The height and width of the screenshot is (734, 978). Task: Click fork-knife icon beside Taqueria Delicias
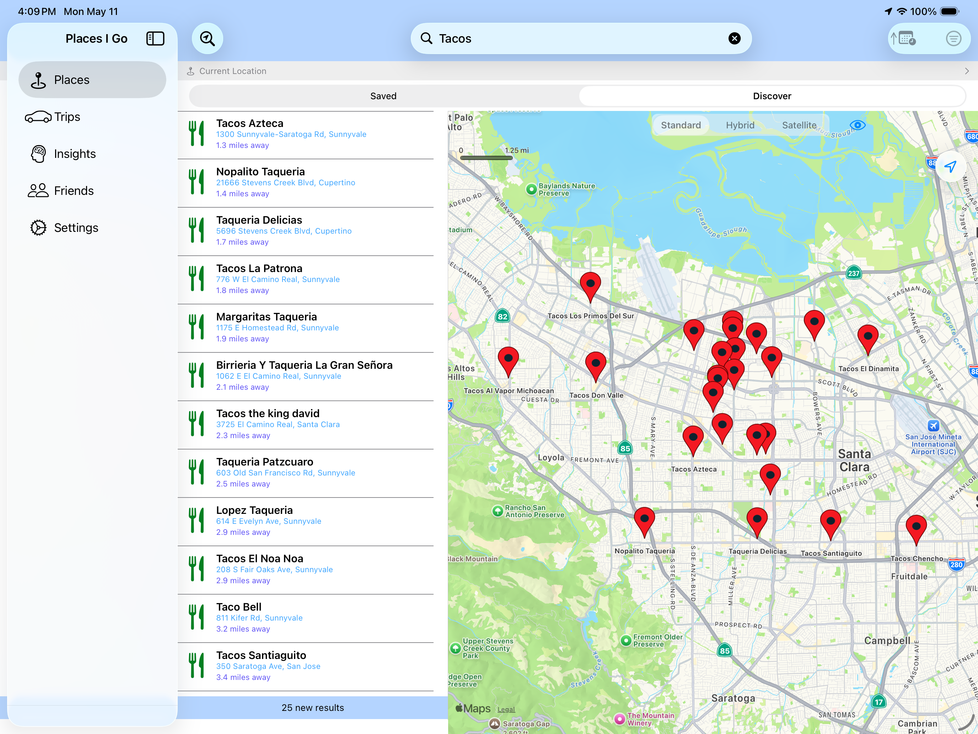tap(196, 230)
